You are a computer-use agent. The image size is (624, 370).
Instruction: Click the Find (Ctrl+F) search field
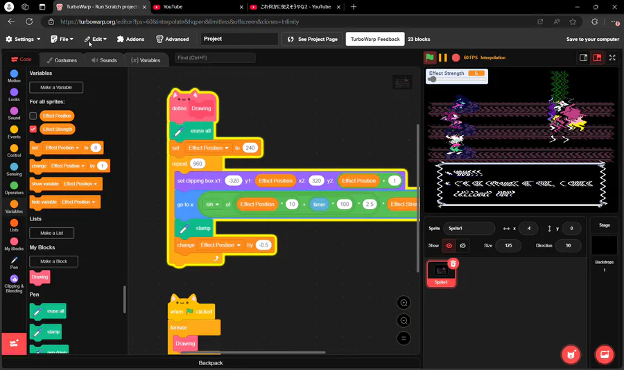pyautogui.click(x=216, y=58)
